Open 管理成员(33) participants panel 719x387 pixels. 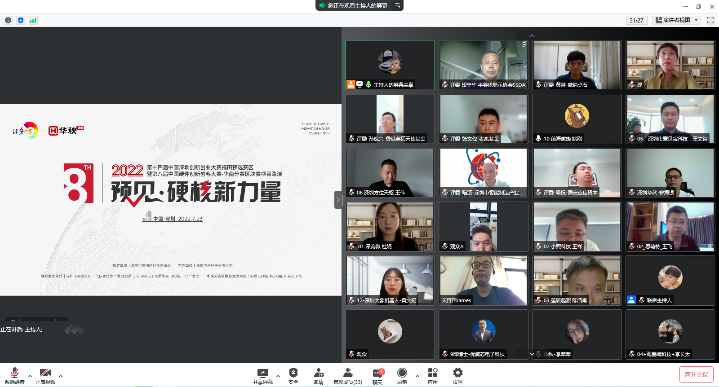(348, 376)
